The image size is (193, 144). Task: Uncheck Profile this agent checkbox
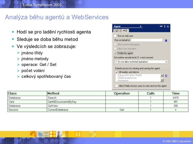115,53
